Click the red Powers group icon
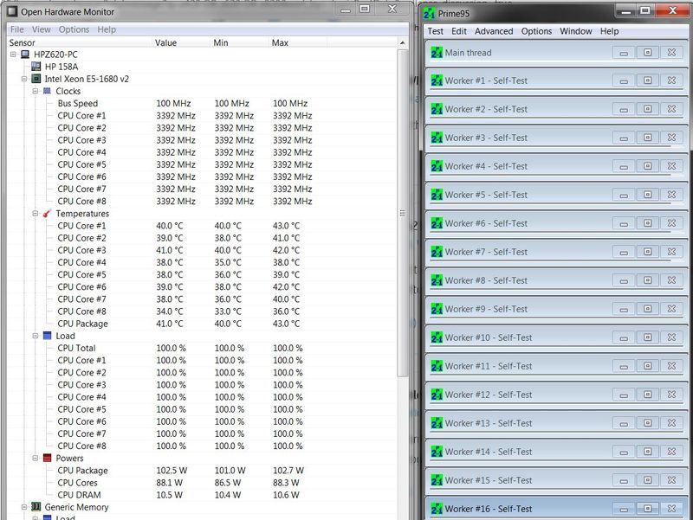The width and height of the screenshot is (693, 520). point(48,459)
